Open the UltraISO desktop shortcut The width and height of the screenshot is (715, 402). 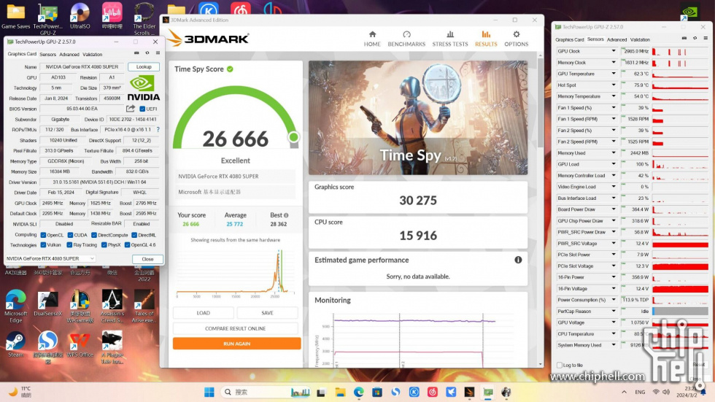[x=80, y=16]
